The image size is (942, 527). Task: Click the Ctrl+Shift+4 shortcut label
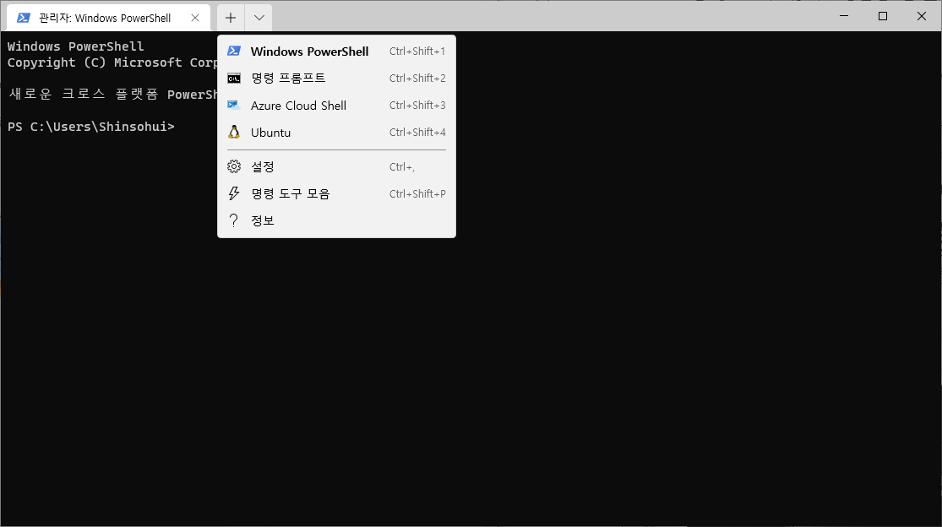(417, 132)
